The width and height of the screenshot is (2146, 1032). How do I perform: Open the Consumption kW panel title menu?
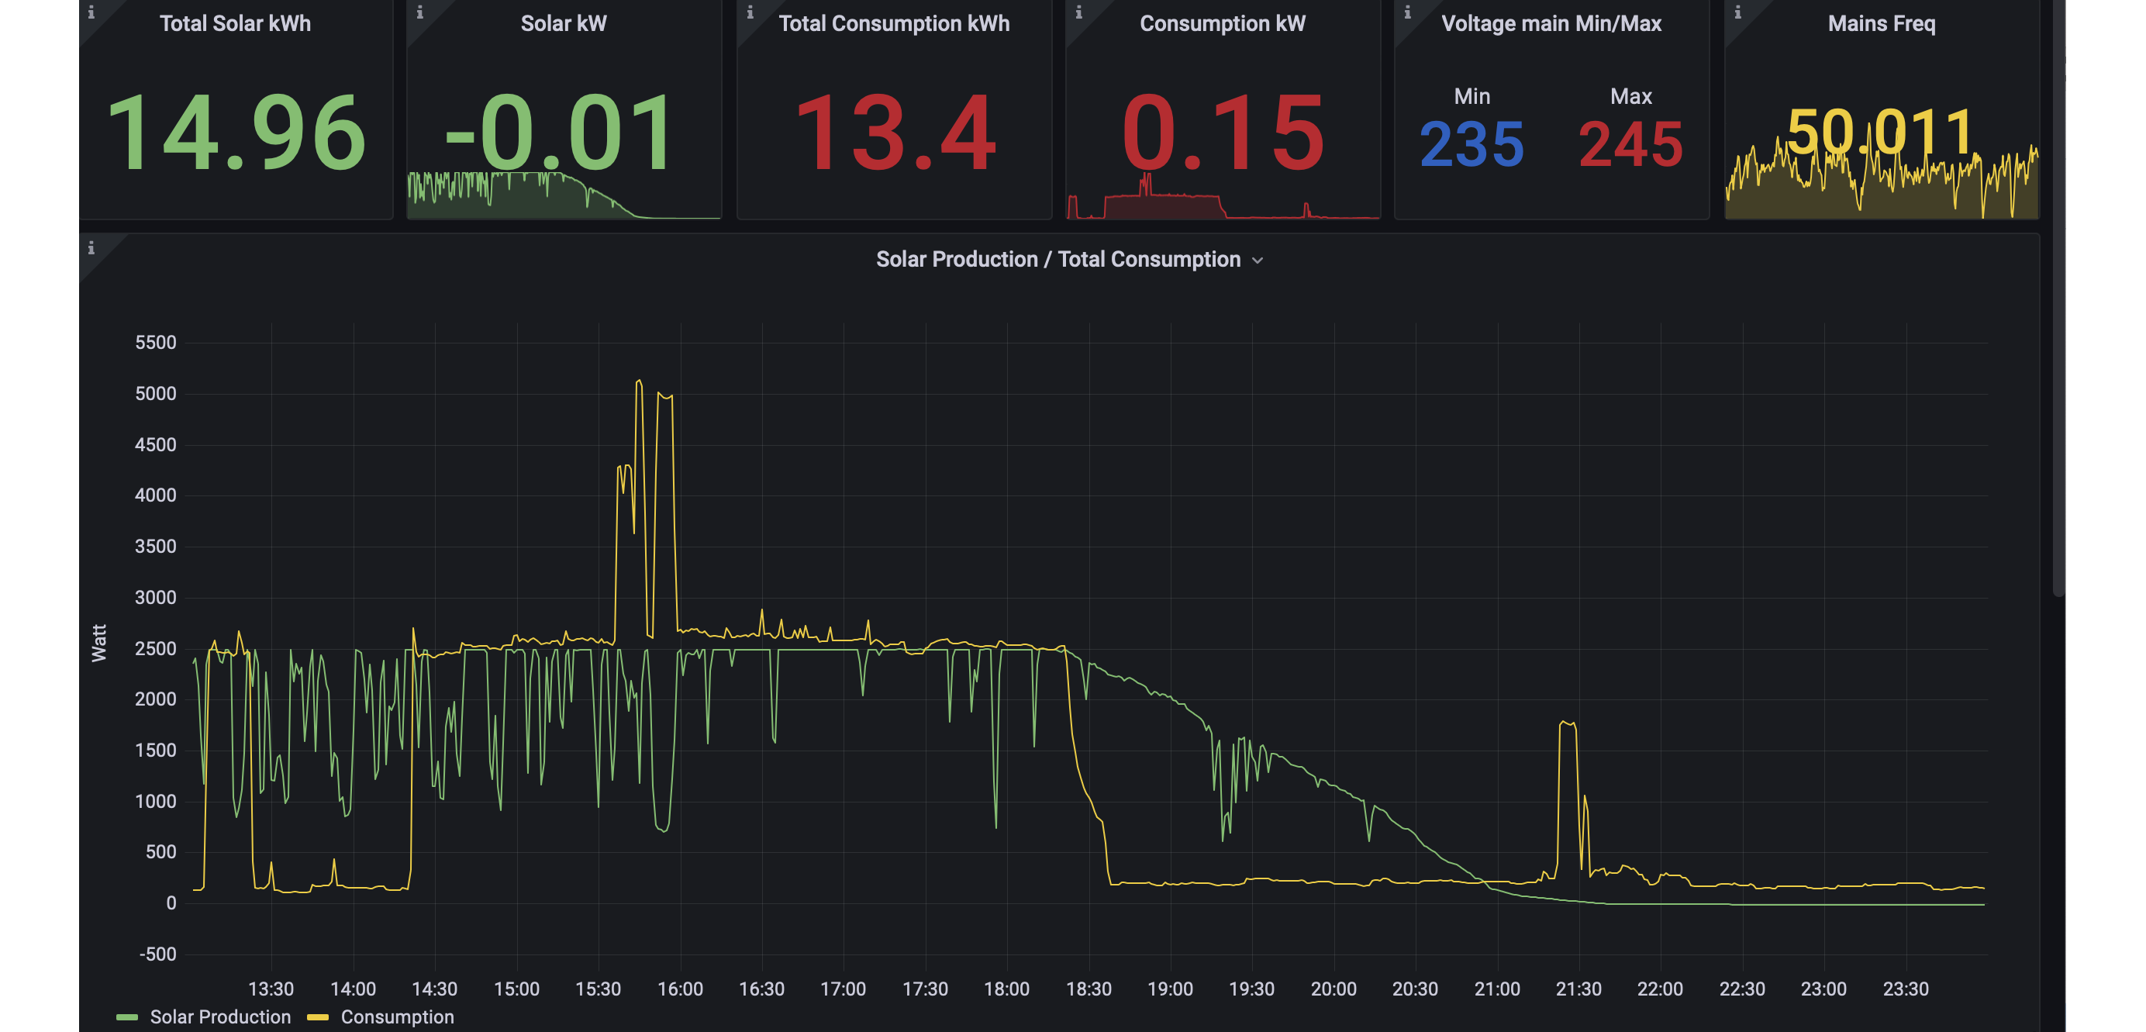(x=1222, y=23)
